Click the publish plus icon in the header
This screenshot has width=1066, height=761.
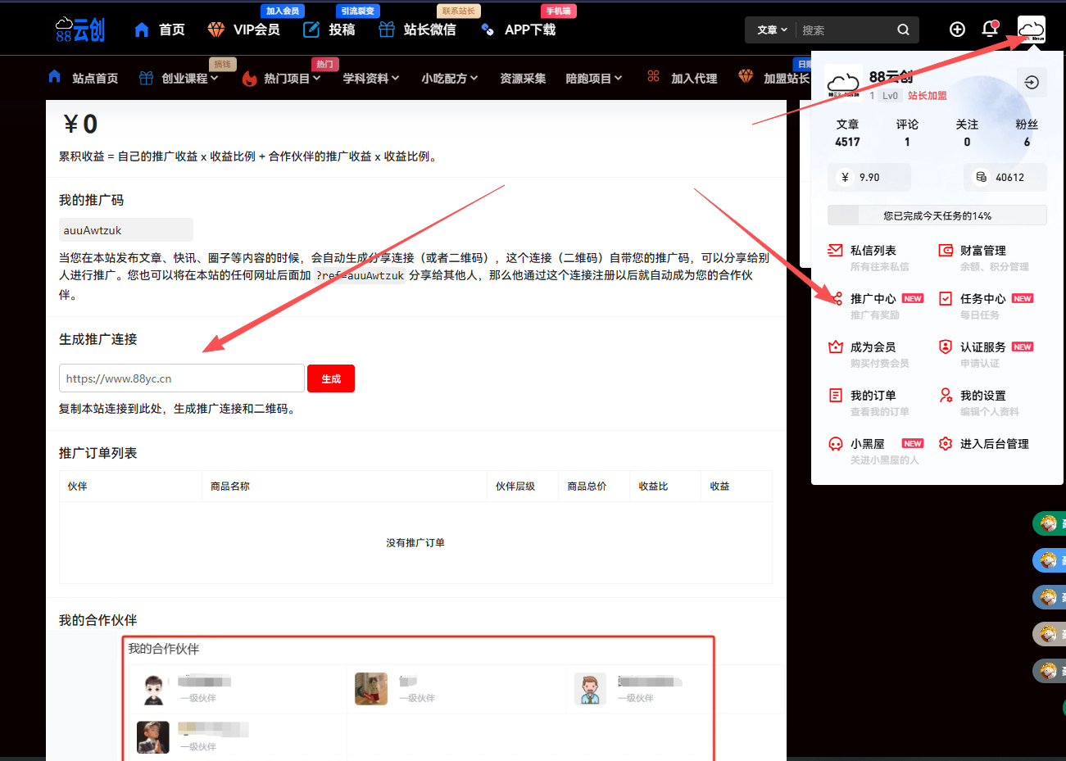[957, 29]
